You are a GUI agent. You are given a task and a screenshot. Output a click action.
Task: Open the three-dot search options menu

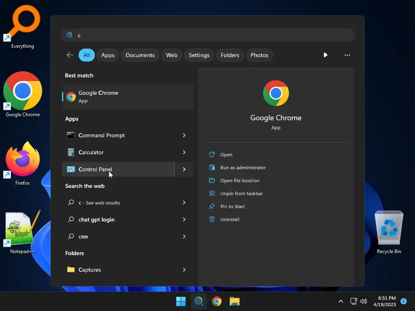pyautogui.click(x=347, y=55)
